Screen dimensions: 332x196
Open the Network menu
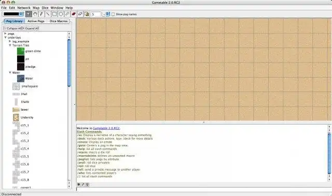coord(24,8)
